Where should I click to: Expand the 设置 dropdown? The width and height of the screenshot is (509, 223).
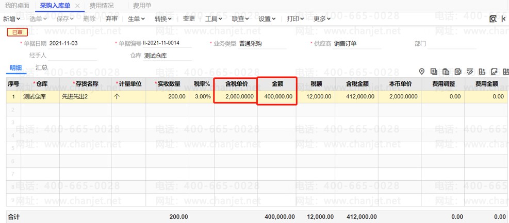[x=267, y=19]
